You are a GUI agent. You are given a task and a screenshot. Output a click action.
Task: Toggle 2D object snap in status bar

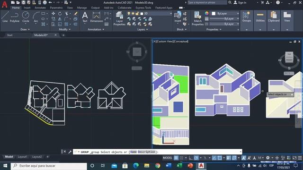[220, 158]
